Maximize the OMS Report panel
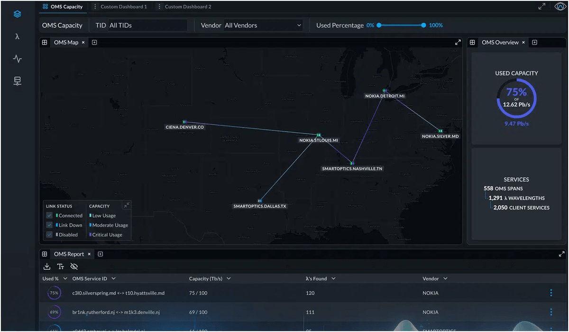Viewport: 569px width, 332px height. 562,254
